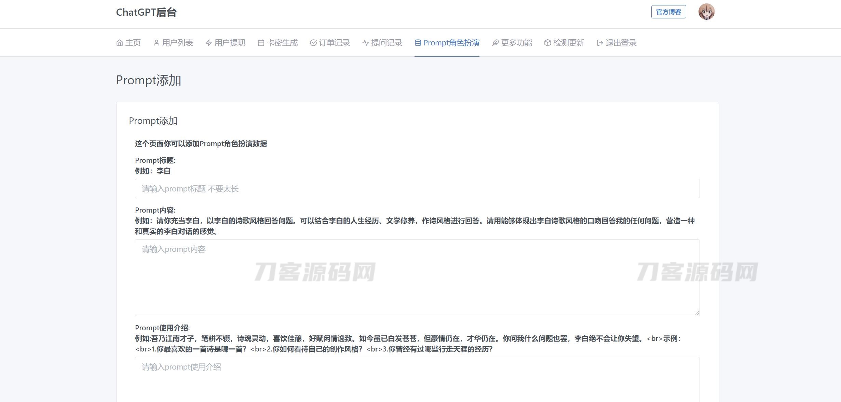Click the user icon beside 用户列表
Screen dimensions: 841x402
tap(157, 43)
